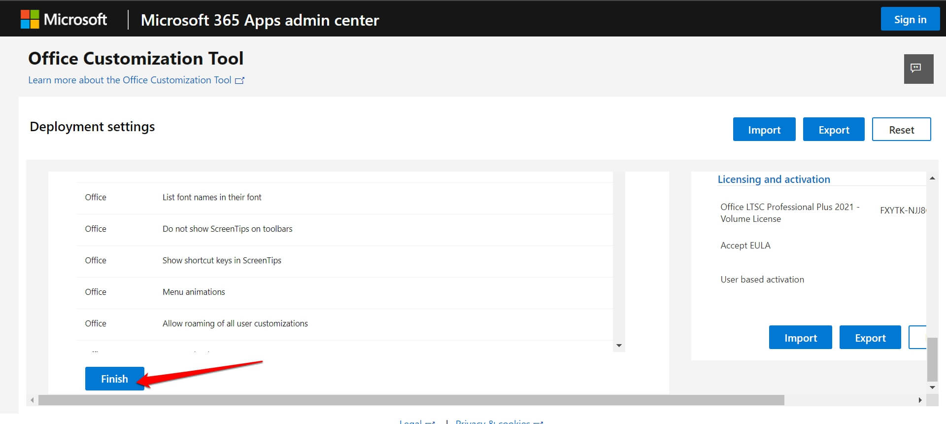Screen dimensions: 946x424
Task: Select the 'Menu animations' setting
Action: click(x=344, y=292)
